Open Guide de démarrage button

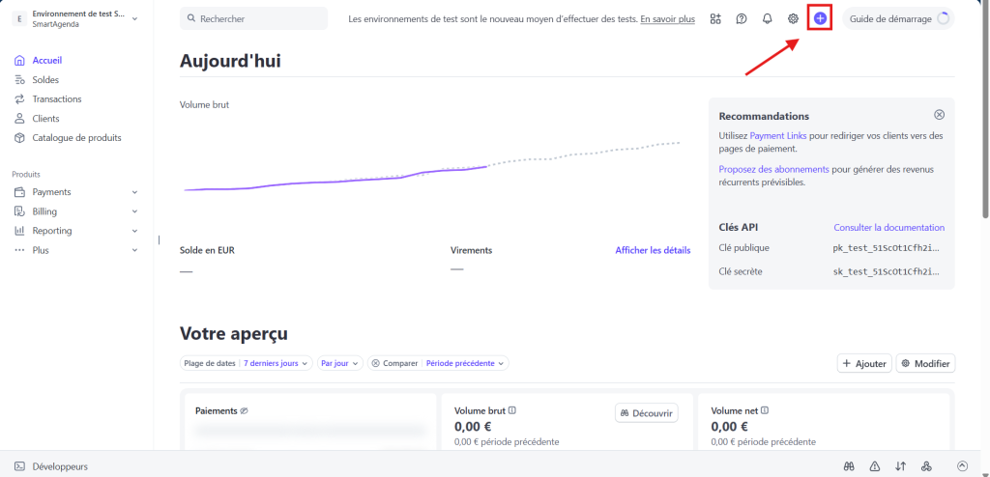[x=898, y=19]
